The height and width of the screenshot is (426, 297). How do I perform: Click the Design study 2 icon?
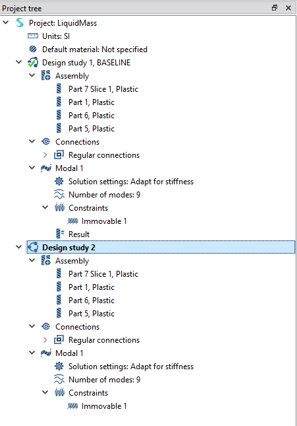point(33,247)
